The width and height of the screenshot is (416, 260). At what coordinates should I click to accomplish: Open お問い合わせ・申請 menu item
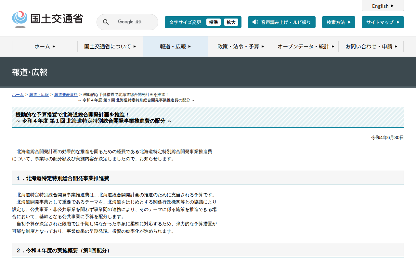(x=371, y=46)
